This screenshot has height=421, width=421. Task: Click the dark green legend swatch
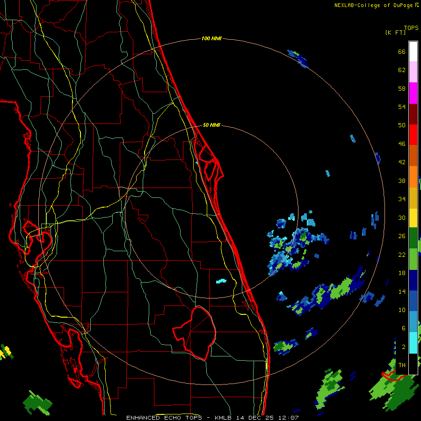413,238
